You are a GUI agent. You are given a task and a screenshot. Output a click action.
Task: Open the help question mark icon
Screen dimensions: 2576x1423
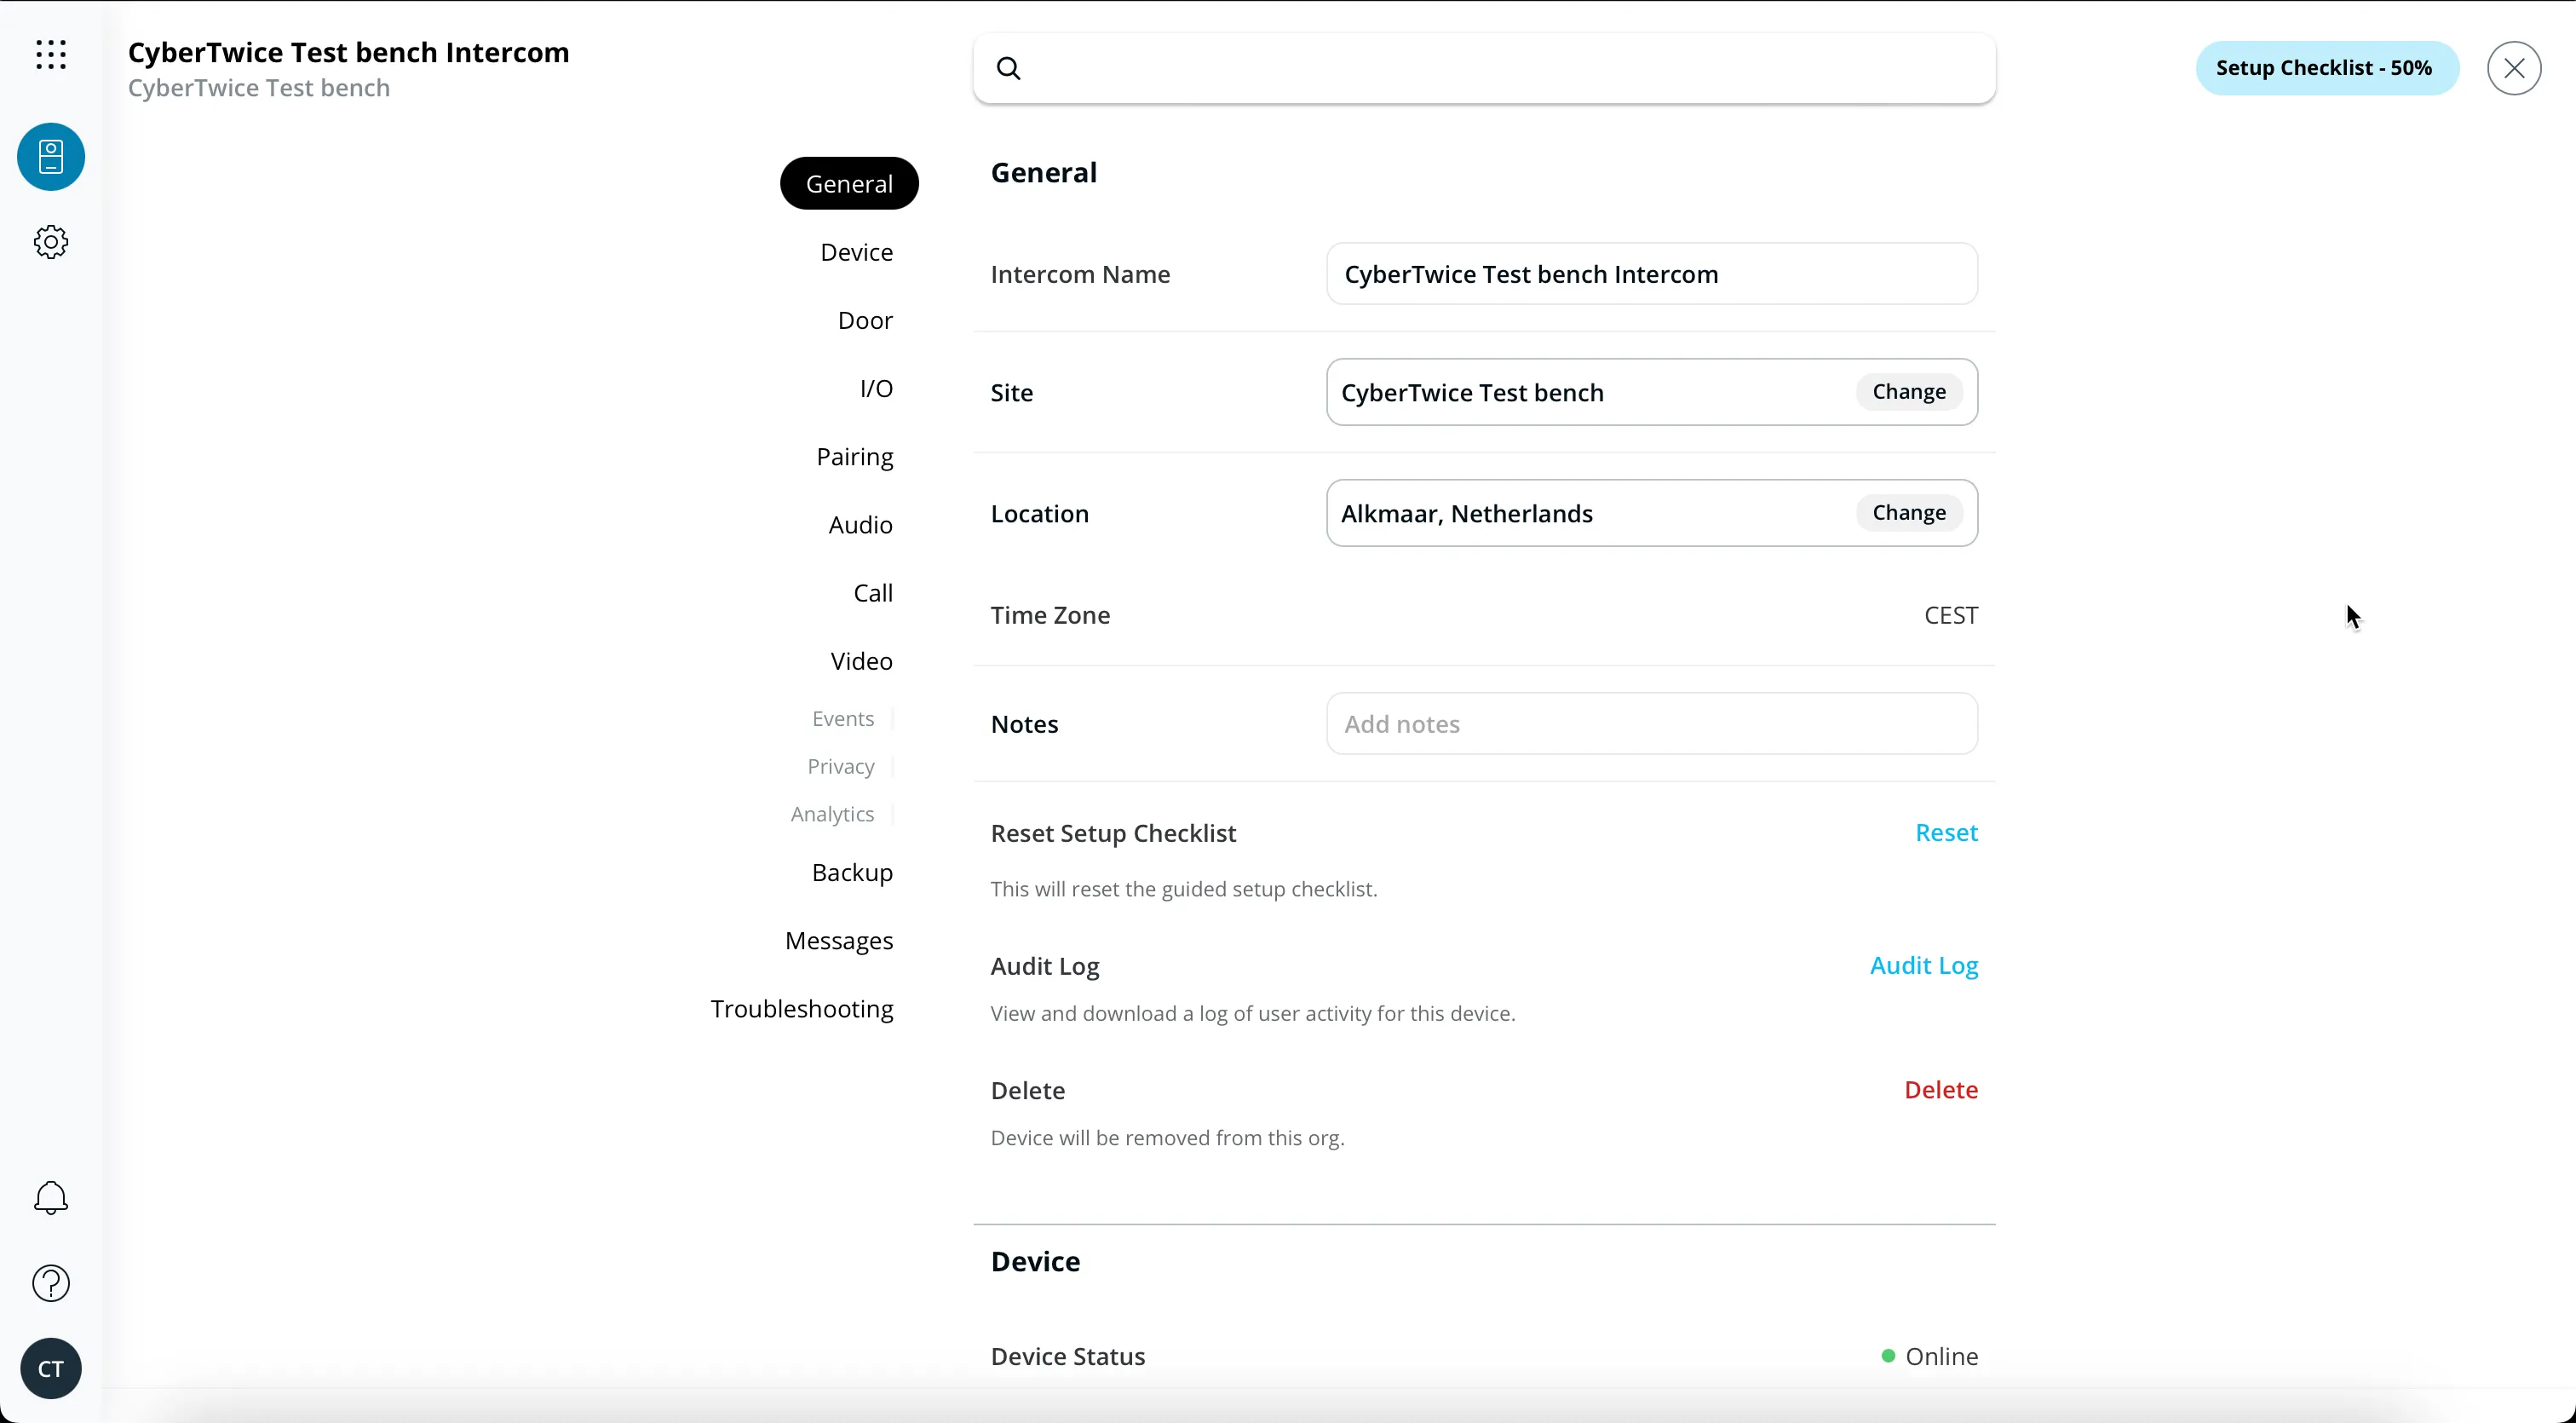pyautogui.click(x=51, y=1283)
